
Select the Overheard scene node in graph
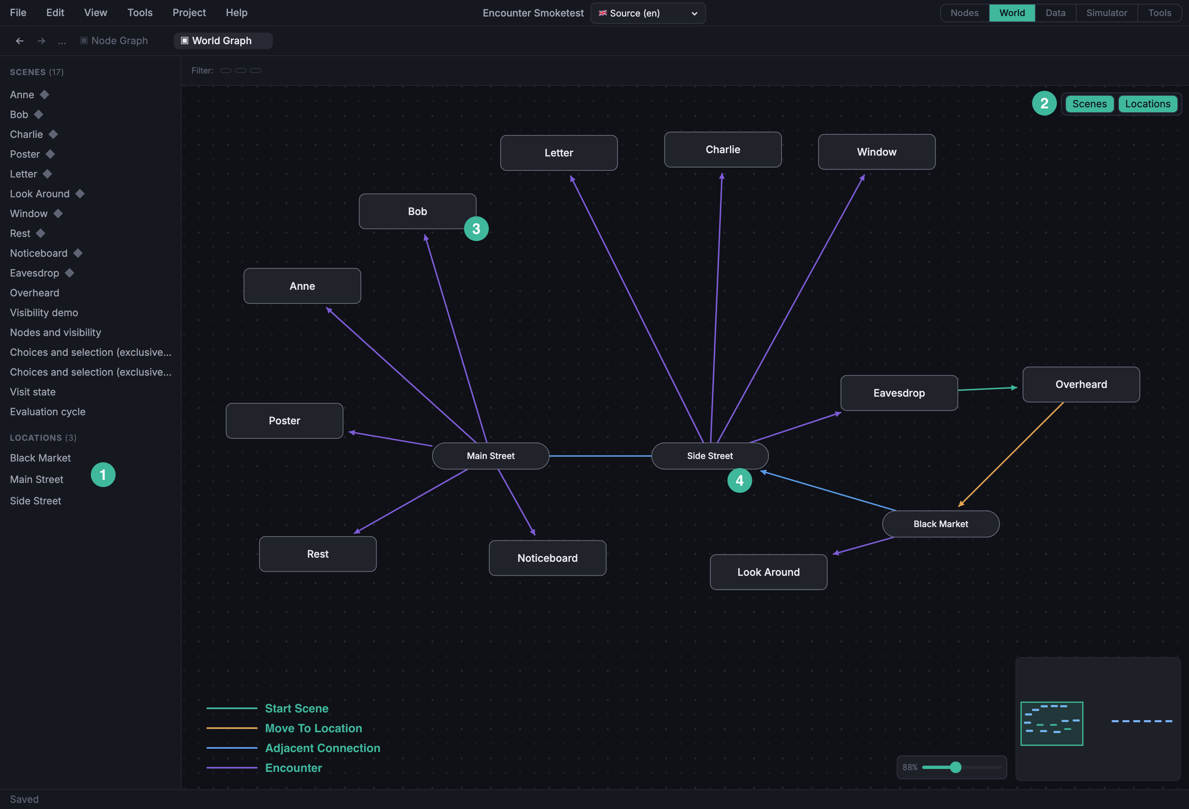click(1081, 385)
